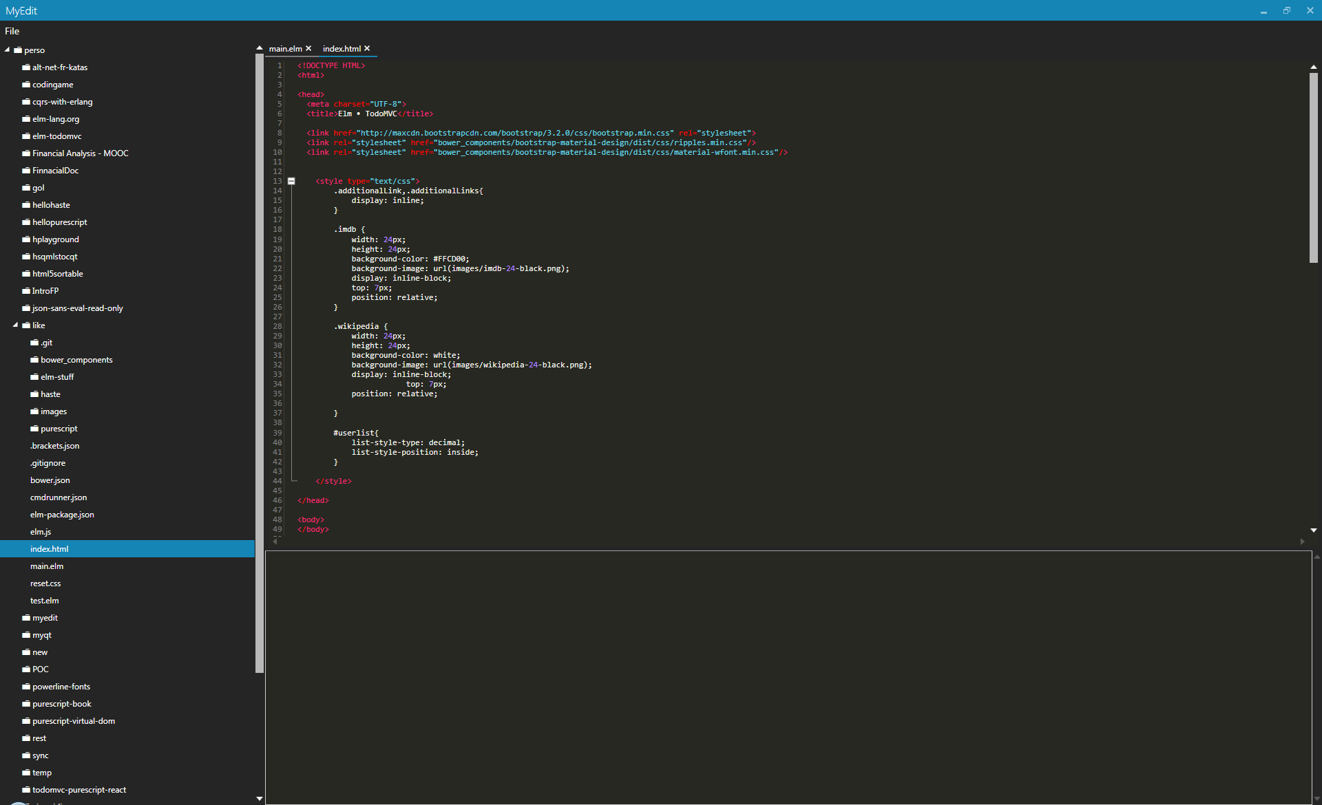The width and height of the screenshot is (1322, 805).
Task: Click the alt-net-fr-katas folder icon
Action: (x=26, y=67)
